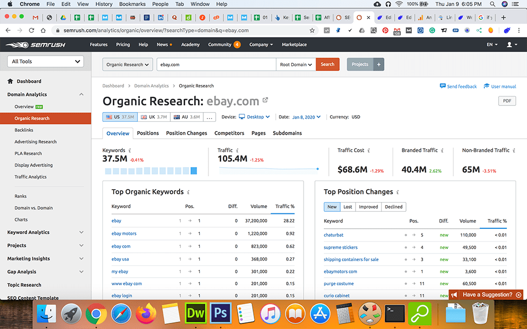Click the Traffic trend line chart

[269, 170]
